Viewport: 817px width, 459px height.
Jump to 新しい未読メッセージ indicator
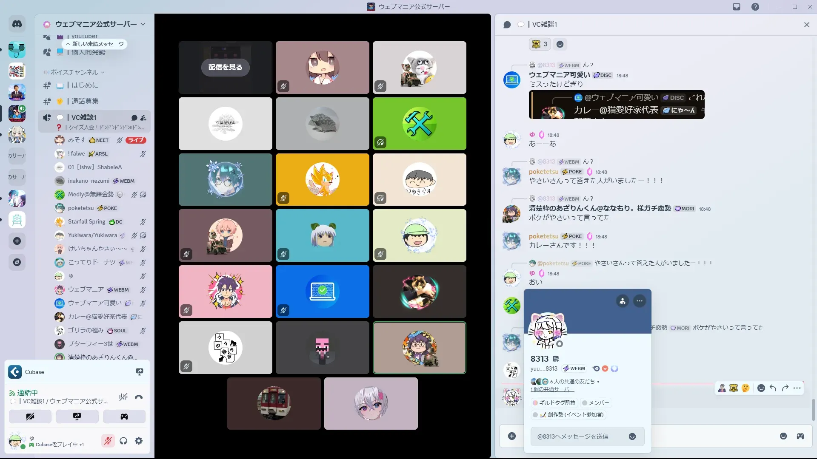click(95, 44)
